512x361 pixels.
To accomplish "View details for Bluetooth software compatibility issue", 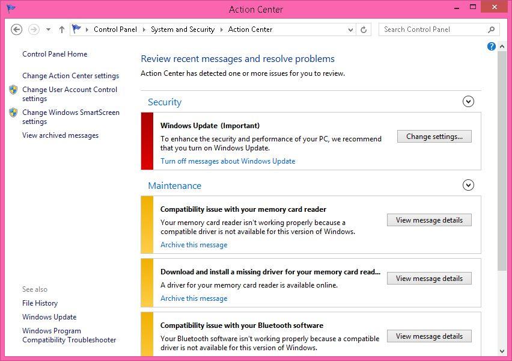I will [429, 336].
